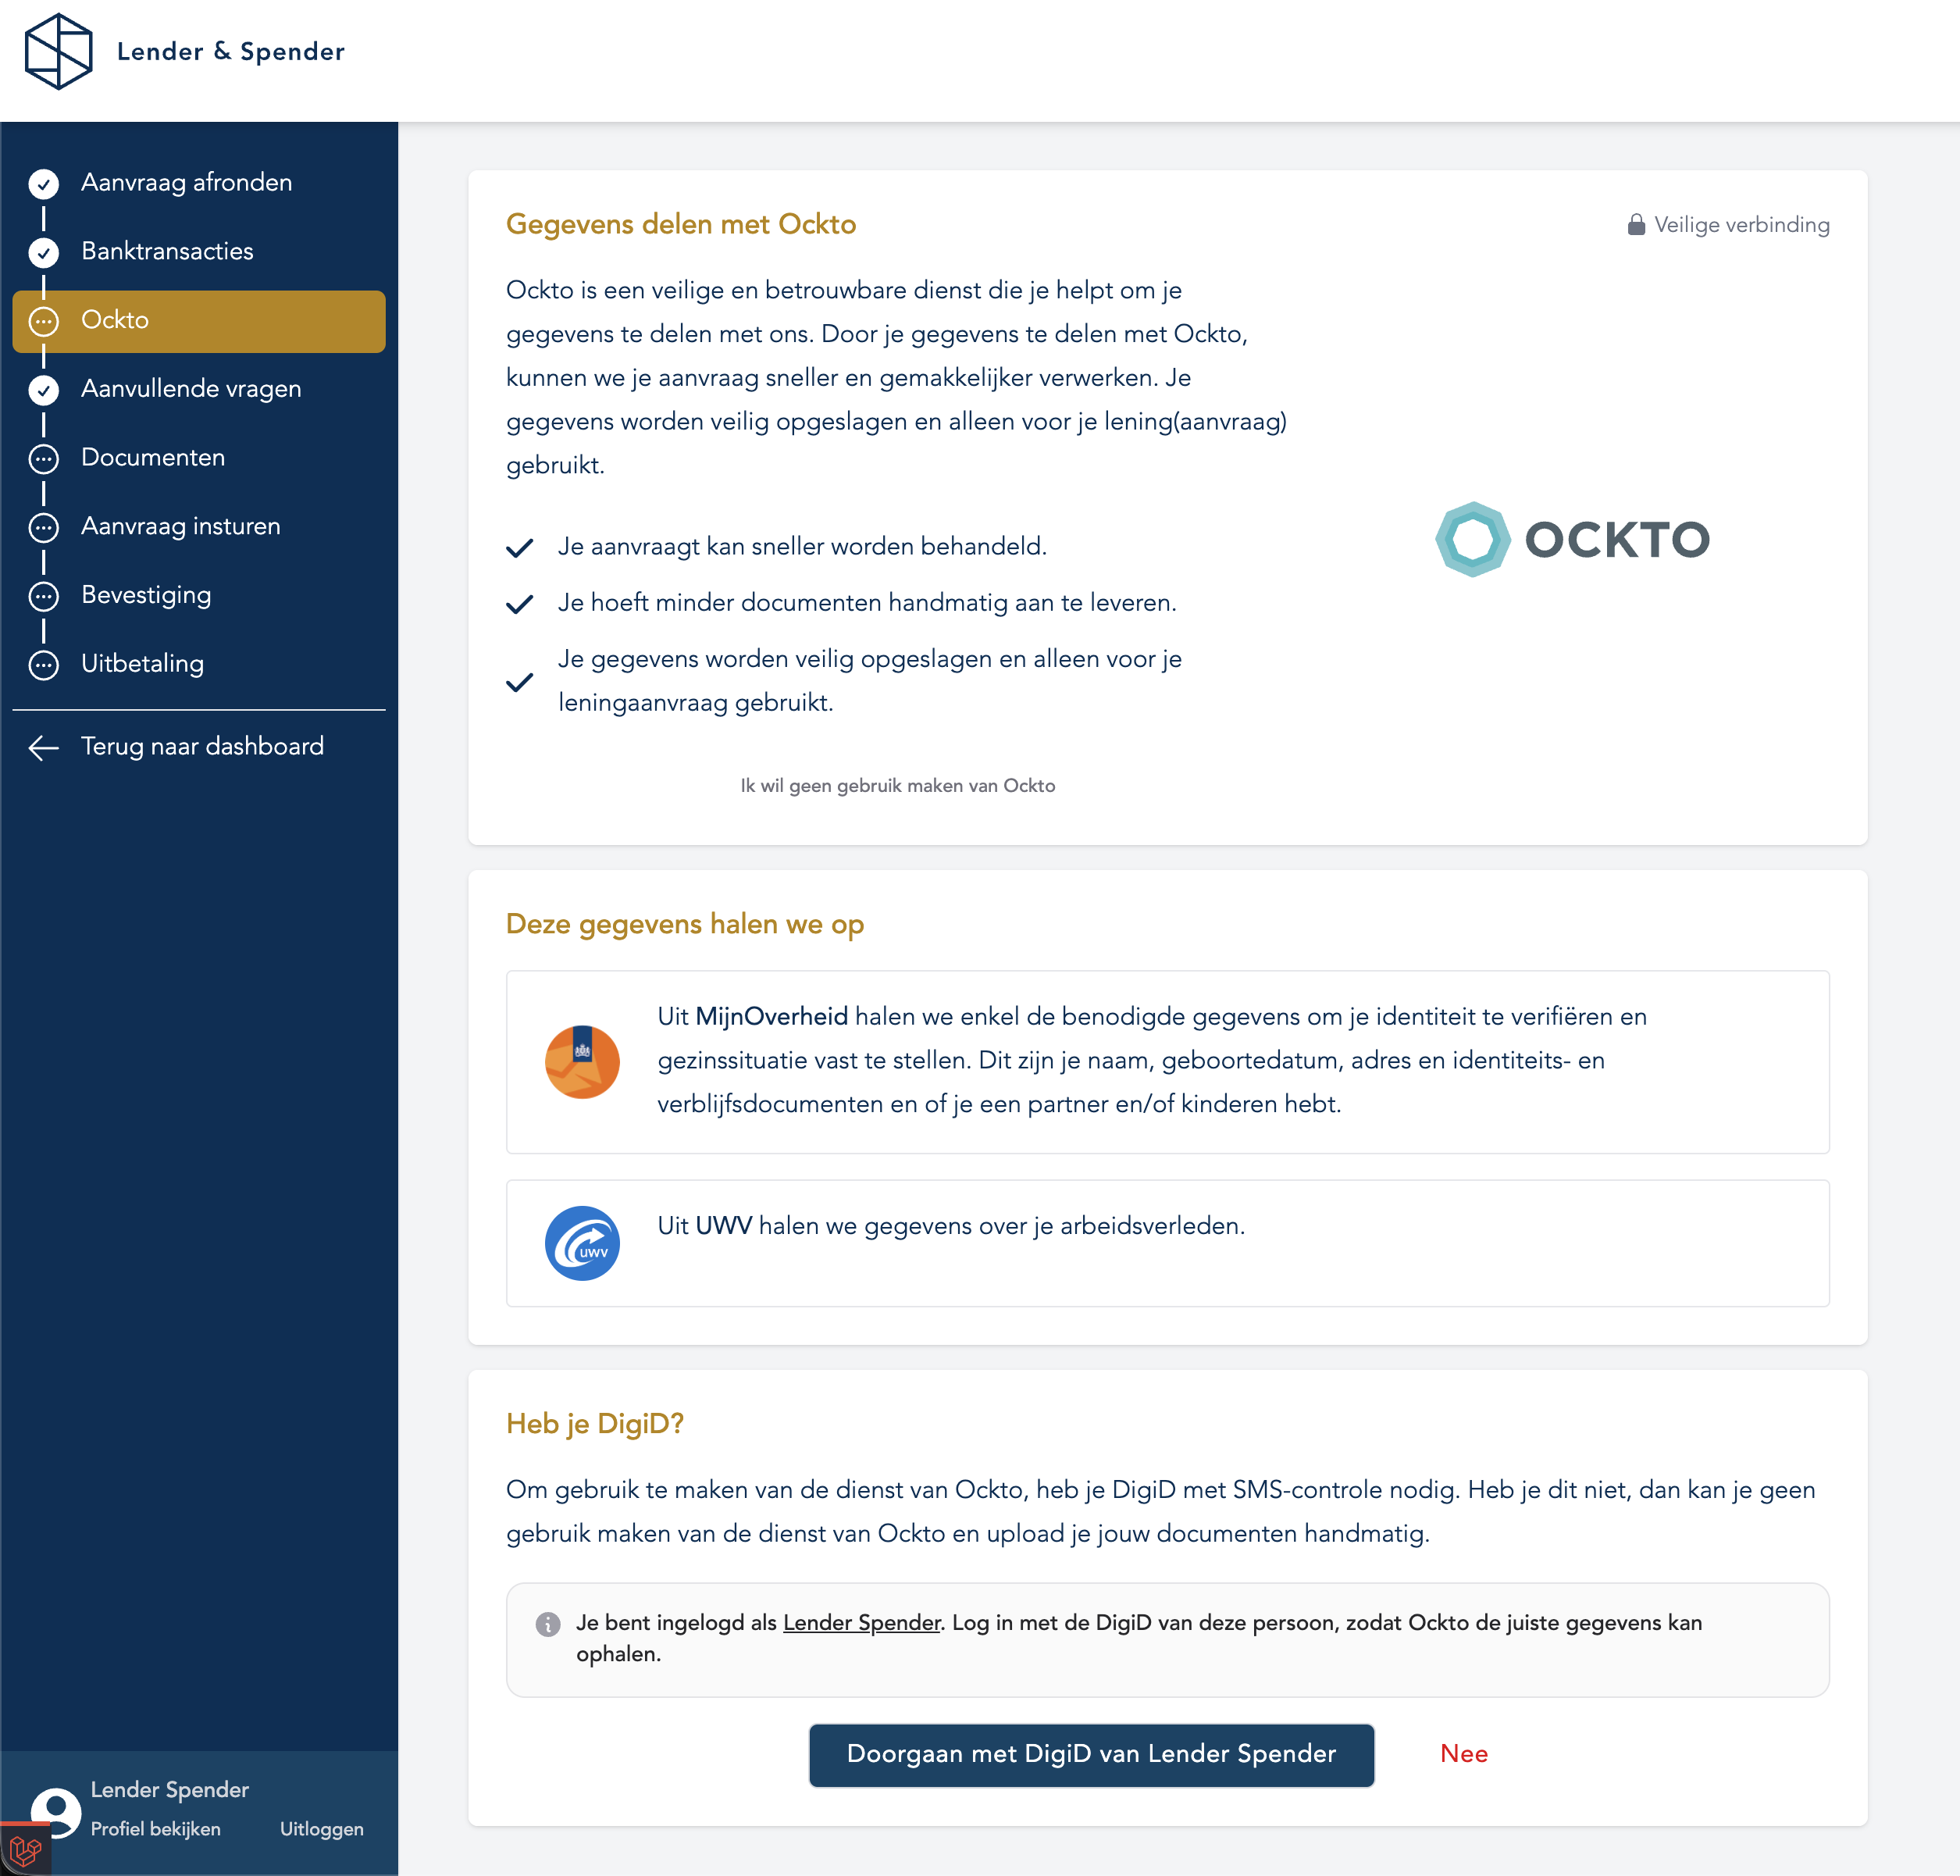This screenshot has width=1960, height=1876.
Task: Navigate to the Documenten step
Action: [153, 458]
